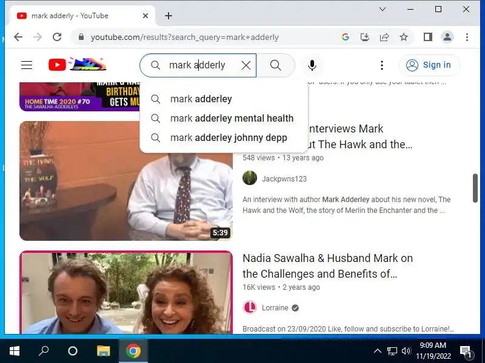This screenshot has width=485, height=363.
Task: Visit the Lorraine channel name
Action: click(x=275, y=308)
